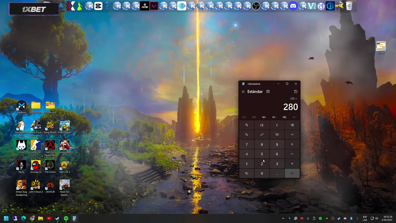Click digit 1 on calculator
The image size is (396, 223).
point(247,164)
